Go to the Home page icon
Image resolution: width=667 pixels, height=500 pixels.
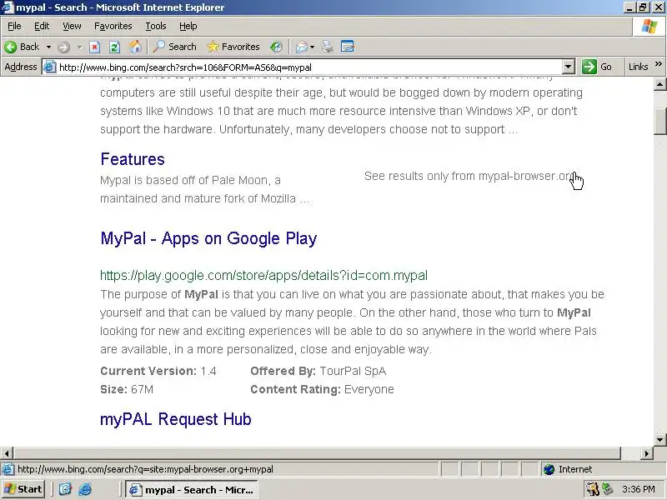tap(135, 47)
